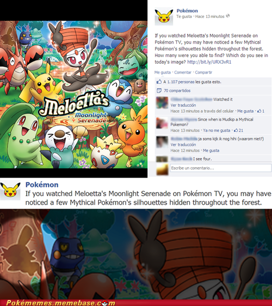Viewport: 272px width, 306px height.
Task: Open the '70 compartidos' shares list
Action: (x=177, y=90)
